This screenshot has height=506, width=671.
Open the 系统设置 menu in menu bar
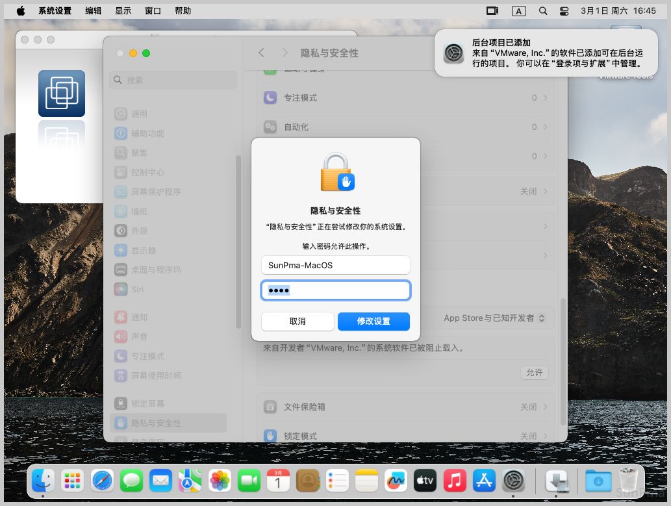(x=55, y=11)
